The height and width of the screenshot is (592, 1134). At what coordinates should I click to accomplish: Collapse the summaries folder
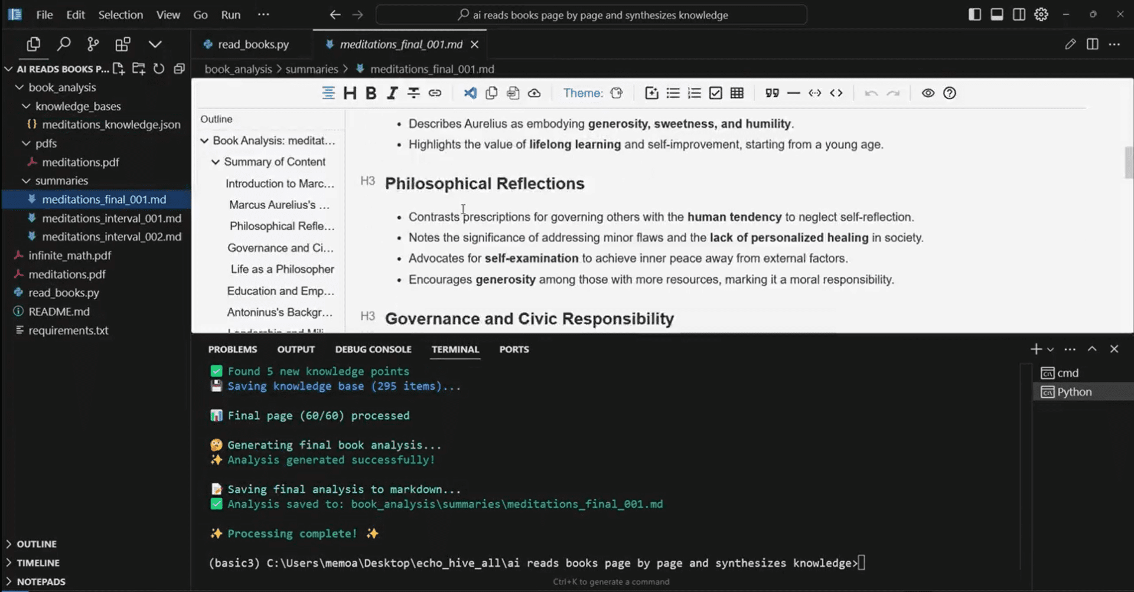coord(26,181)
